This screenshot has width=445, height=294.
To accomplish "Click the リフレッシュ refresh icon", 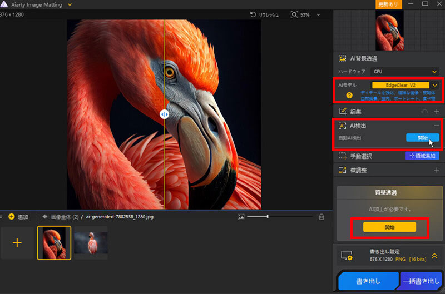I will tap(253, 15).
